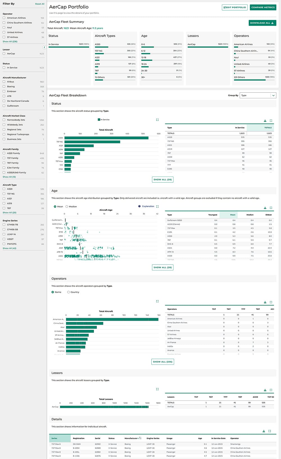Click the Compare Metrics button
This screenshot has width=281, height=459.
(x=263, y=7)
